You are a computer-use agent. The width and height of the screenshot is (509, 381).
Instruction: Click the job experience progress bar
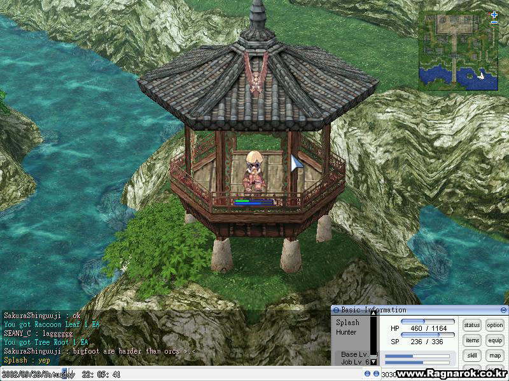[417, 362]
